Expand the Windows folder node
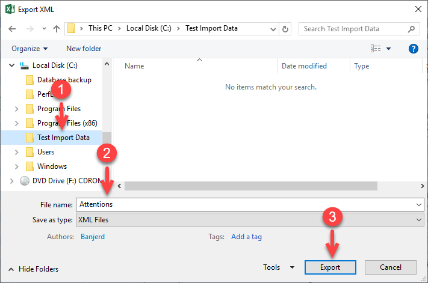 [17, 166]
